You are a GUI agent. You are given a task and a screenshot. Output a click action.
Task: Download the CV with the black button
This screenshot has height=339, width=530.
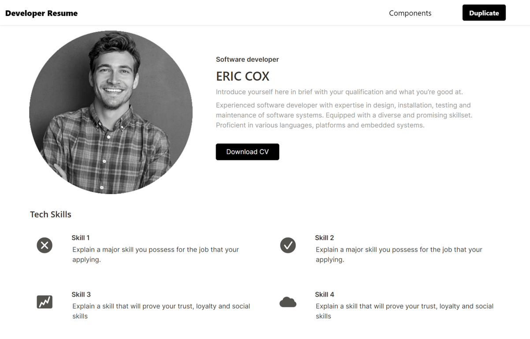coord(247,152)
